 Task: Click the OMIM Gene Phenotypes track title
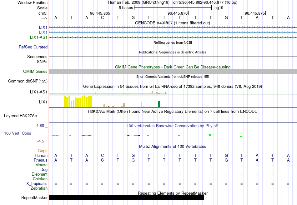click(x=173, y=67)
